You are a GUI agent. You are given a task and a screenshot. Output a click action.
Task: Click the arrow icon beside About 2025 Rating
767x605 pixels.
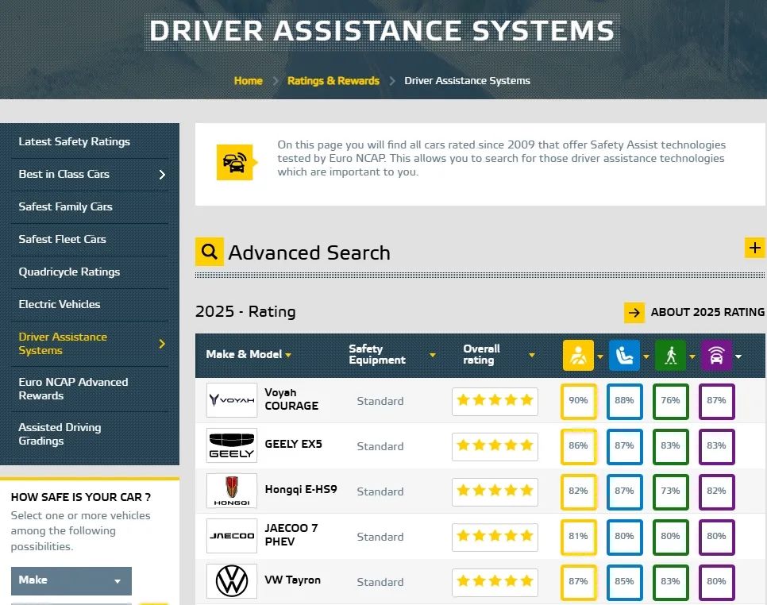tap(634, 313)
